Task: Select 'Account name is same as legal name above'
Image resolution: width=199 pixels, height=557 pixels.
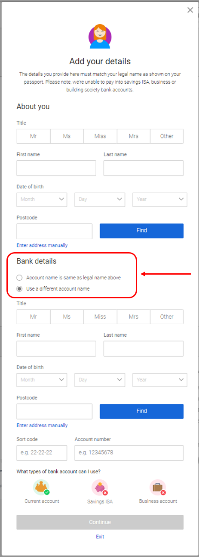Action: point(19,278)
